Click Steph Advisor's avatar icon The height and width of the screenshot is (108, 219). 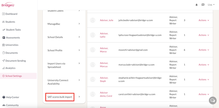pos(93,79)
